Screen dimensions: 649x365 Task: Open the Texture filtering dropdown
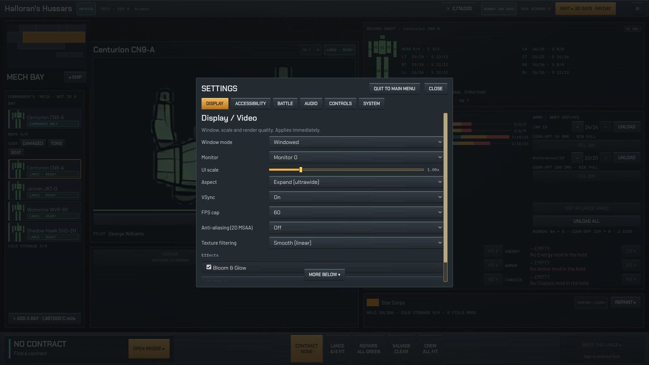click(356, 243)
